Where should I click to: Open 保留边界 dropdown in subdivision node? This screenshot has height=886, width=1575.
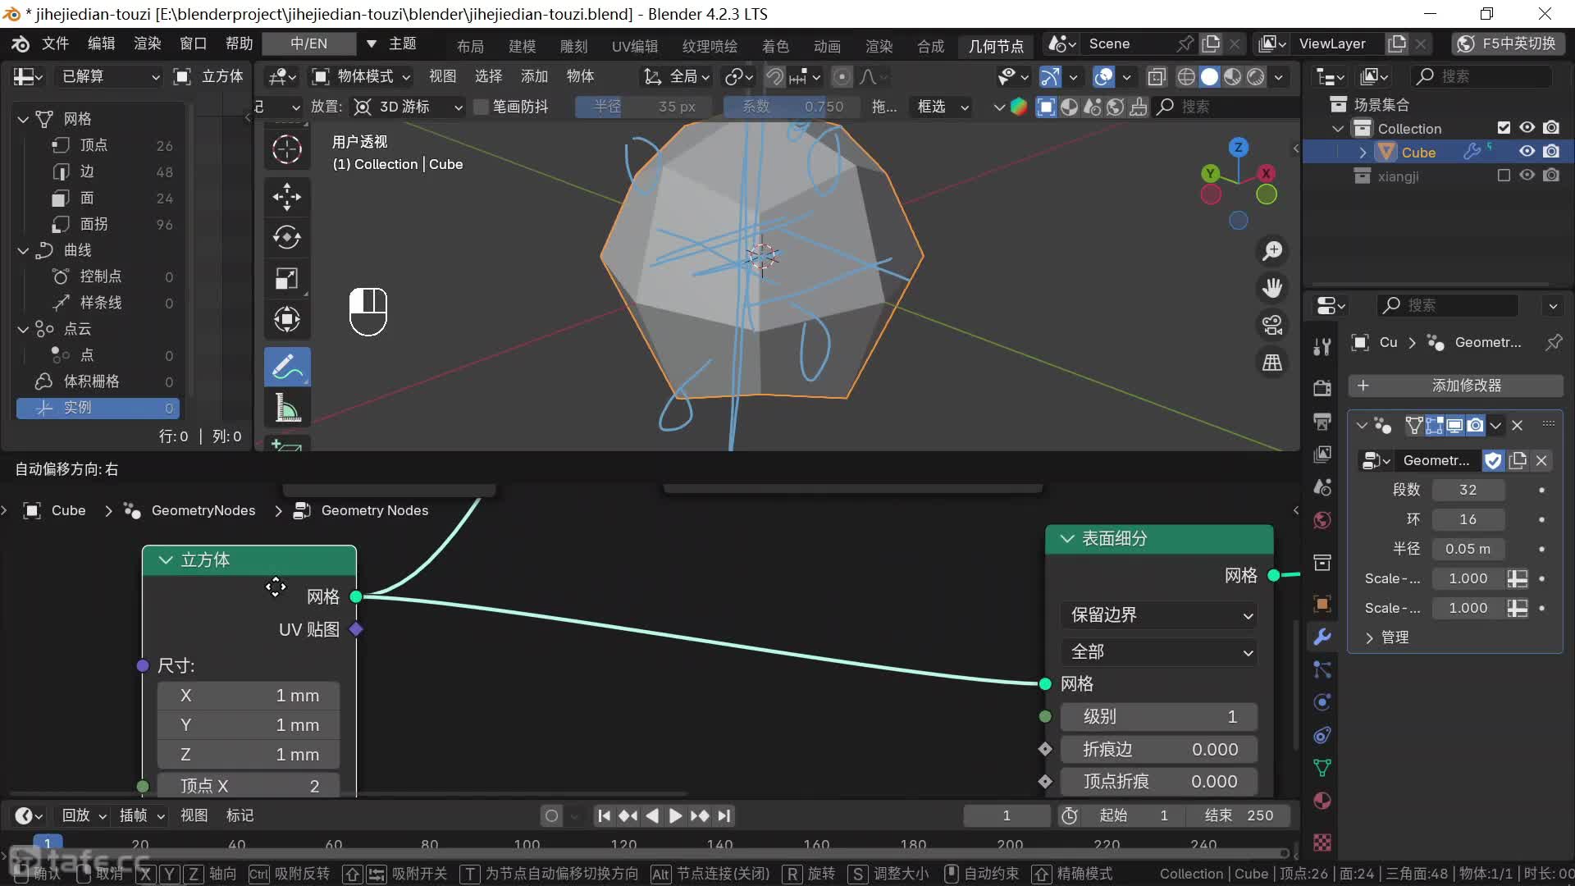click(1159, 615)
